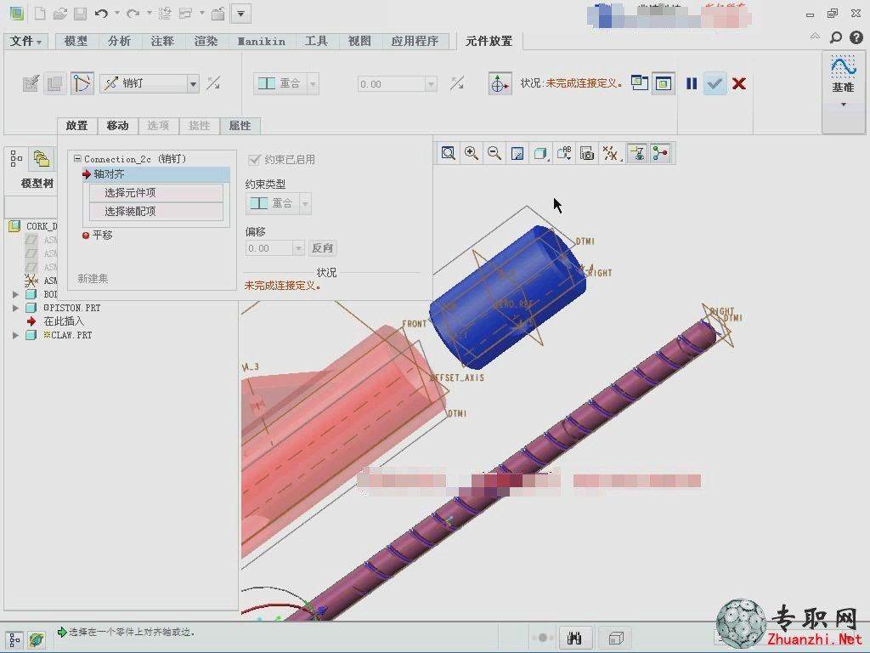
Task: Click the Save icon in quick access toolbar
Action: pyautogui.click(x=80, y=14)
